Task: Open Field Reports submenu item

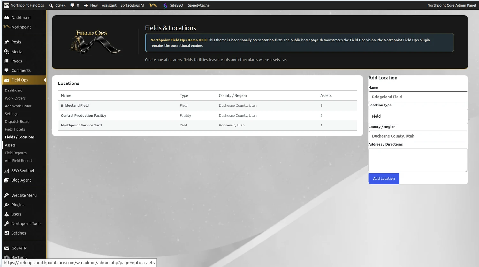Action: click(x=16, y=153)
